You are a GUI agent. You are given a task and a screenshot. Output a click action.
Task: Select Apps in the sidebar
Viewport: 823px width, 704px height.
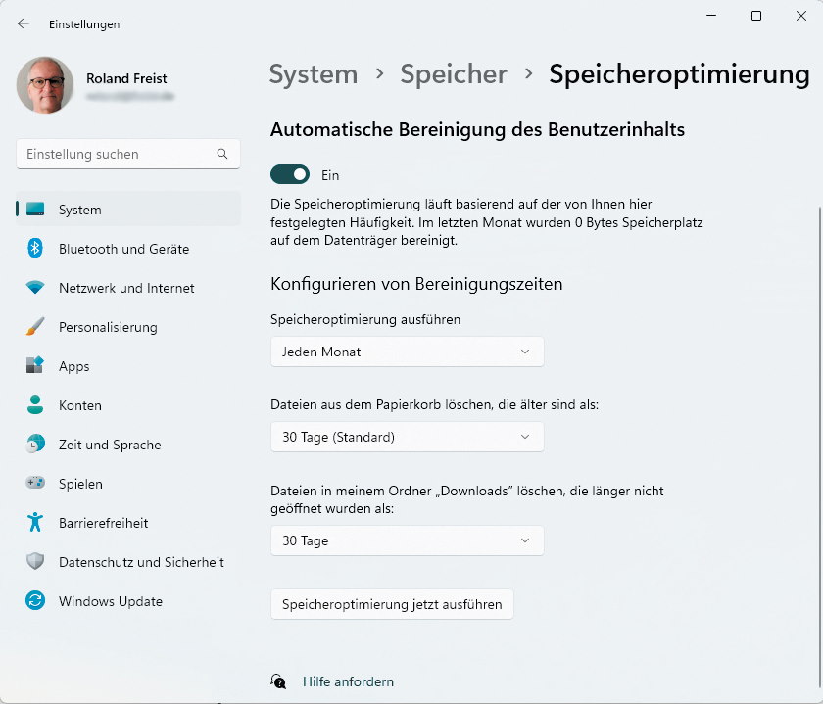click(x=128, y=365)
